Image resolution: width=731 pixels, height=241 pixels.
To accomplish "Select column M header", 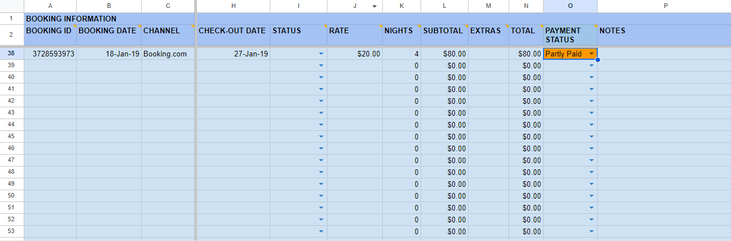I will click(x=488, y=6).
